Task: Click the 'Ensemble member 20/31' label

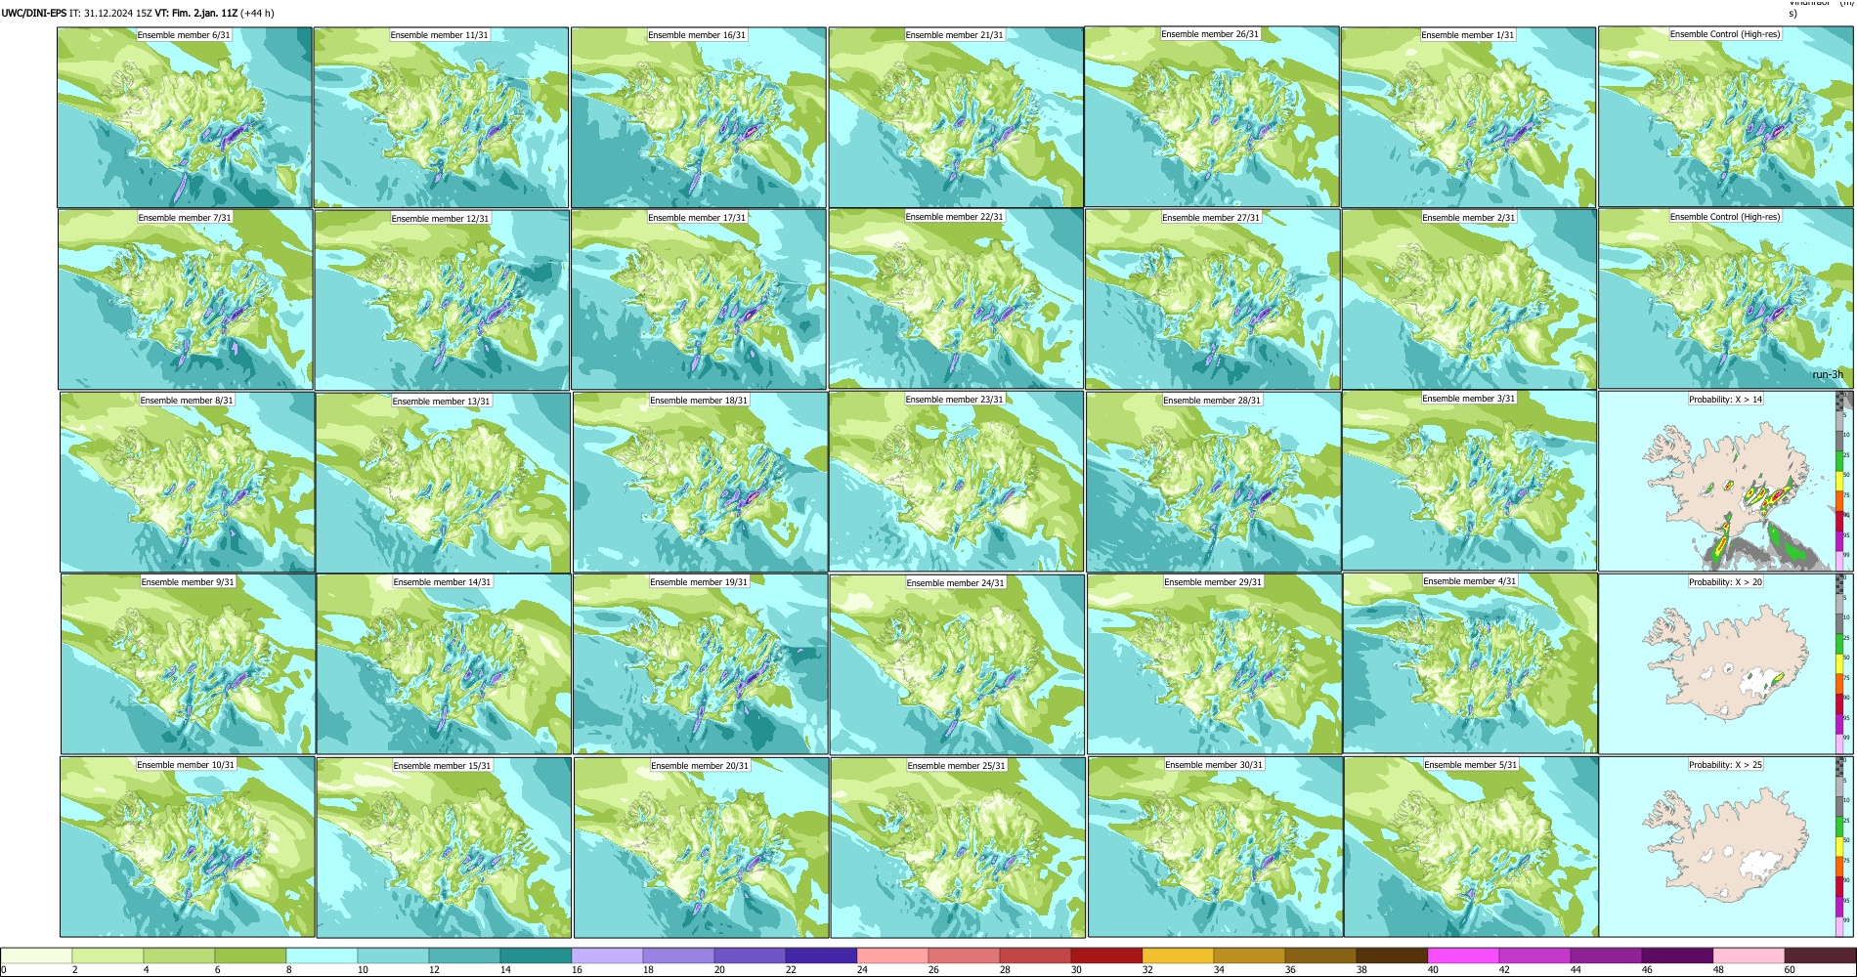Action: 700,766
